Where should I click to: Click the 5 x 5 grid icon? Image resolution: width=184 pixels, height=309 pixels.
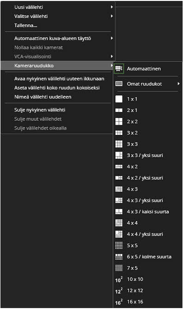[x=119, y=245]
